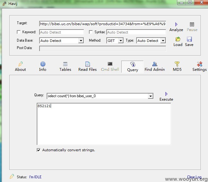
Task: Click the Info tab label
Action: click(x=43, y=70)
